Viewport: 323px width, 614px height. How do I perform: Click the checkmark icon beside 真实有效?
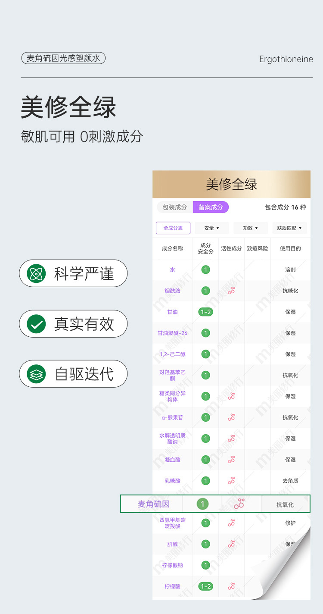(x=36, y=324)
